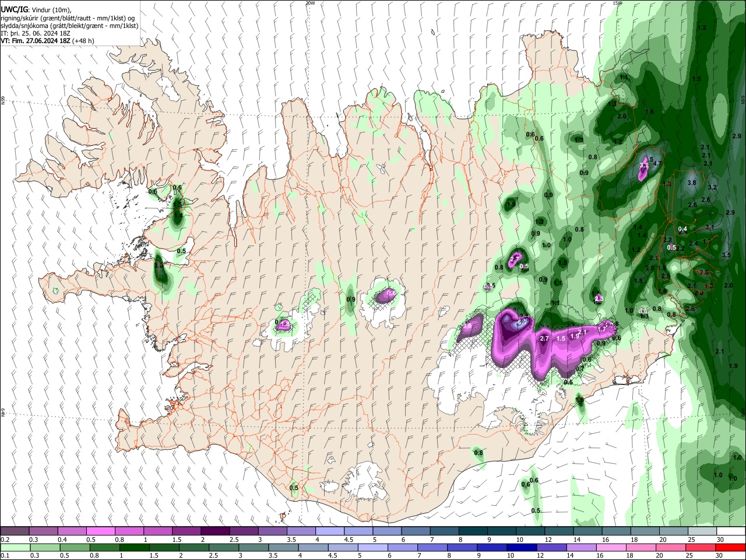Screen dimensions: 746x560
Task: Click the 20W longitude label at the top edge
Action: (310, 3)
